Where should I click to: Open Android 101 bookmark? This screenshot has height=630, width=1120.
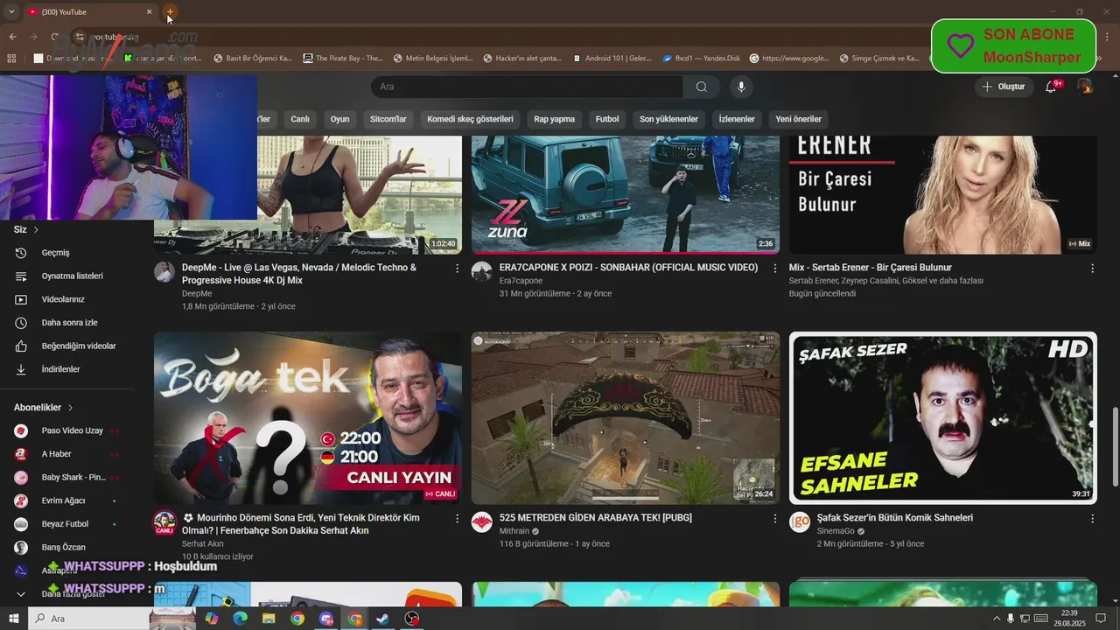click(x=612, y=59)
